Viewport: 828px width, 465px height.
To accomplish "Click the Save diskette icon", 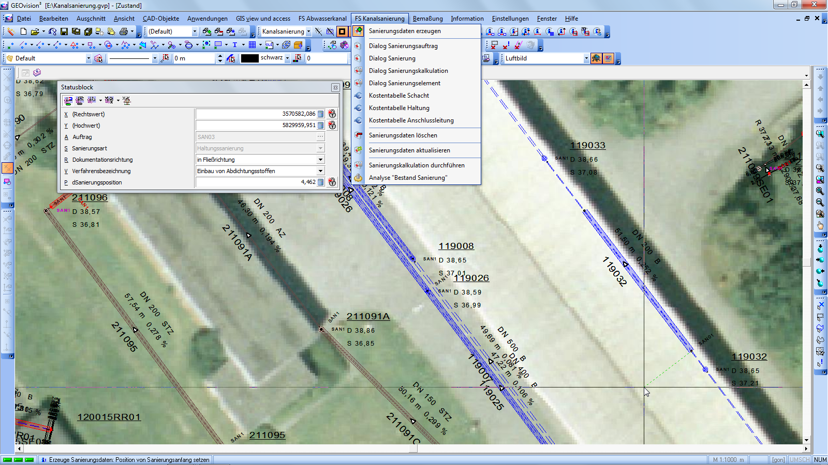I will 64,32.
